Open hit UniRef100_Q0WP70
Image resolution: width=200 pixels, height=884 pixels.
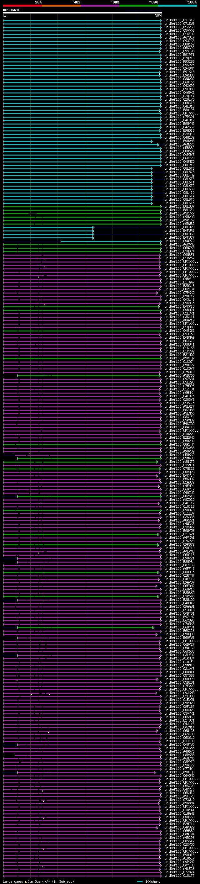click(x=179, y=241)
